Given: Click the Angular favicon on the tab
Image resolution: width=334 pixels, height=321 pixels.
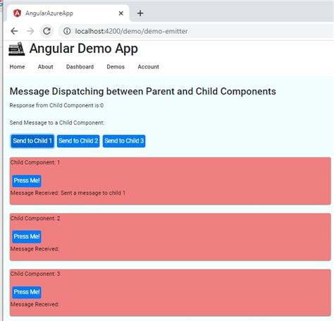Looking at the screenshot, I should (17, 13).
